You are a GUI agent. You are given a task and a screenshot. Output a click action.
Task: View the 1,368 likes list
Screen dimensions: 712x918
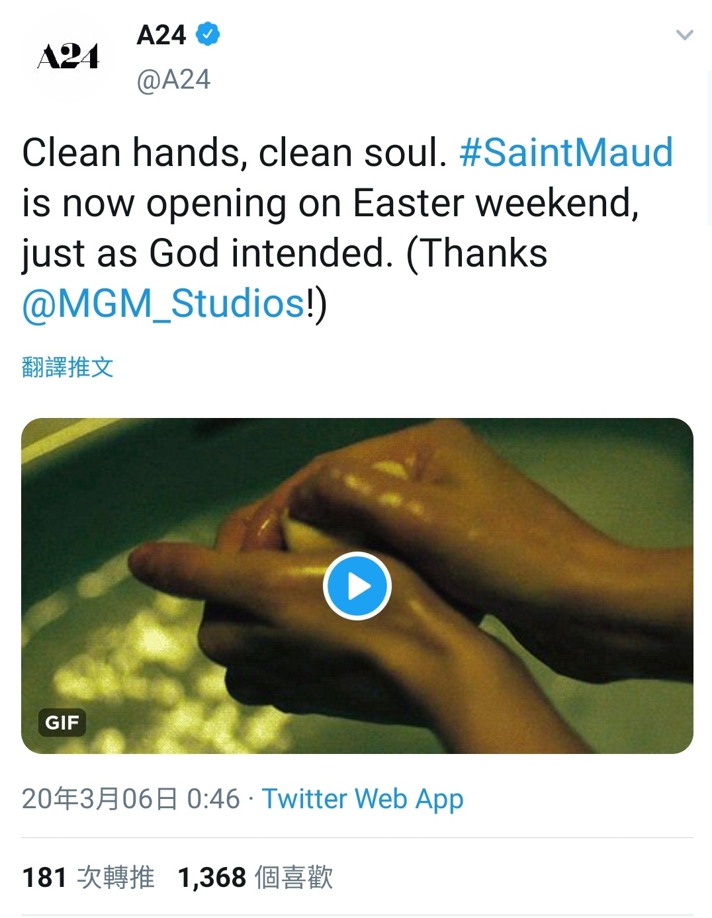(255, 878)
